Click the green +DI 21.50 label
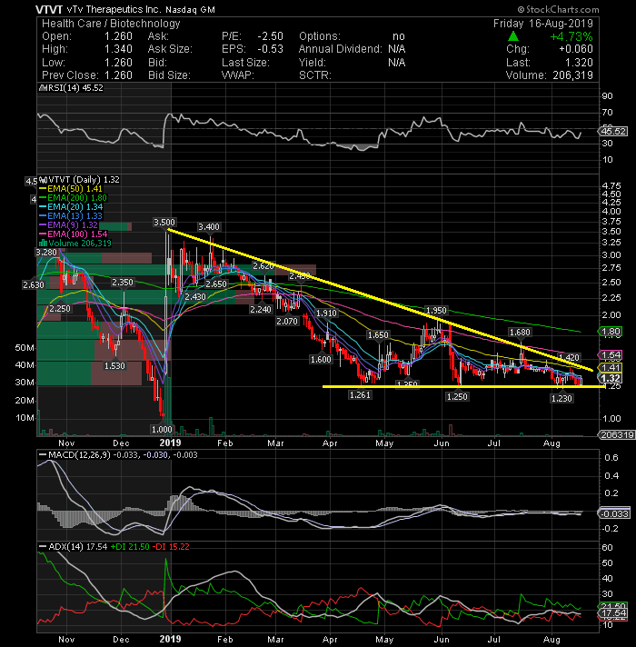Viewport: 636px width, 647px height. [x=130, y=547]
